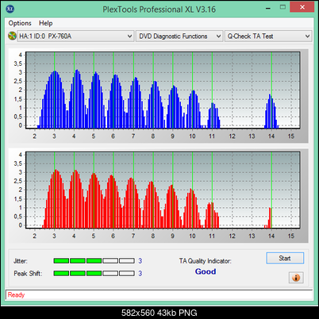Close the PlexTools Professional window
Image resolution: width=319 pixels, height=319 pixels.
(x=302, y=7)
